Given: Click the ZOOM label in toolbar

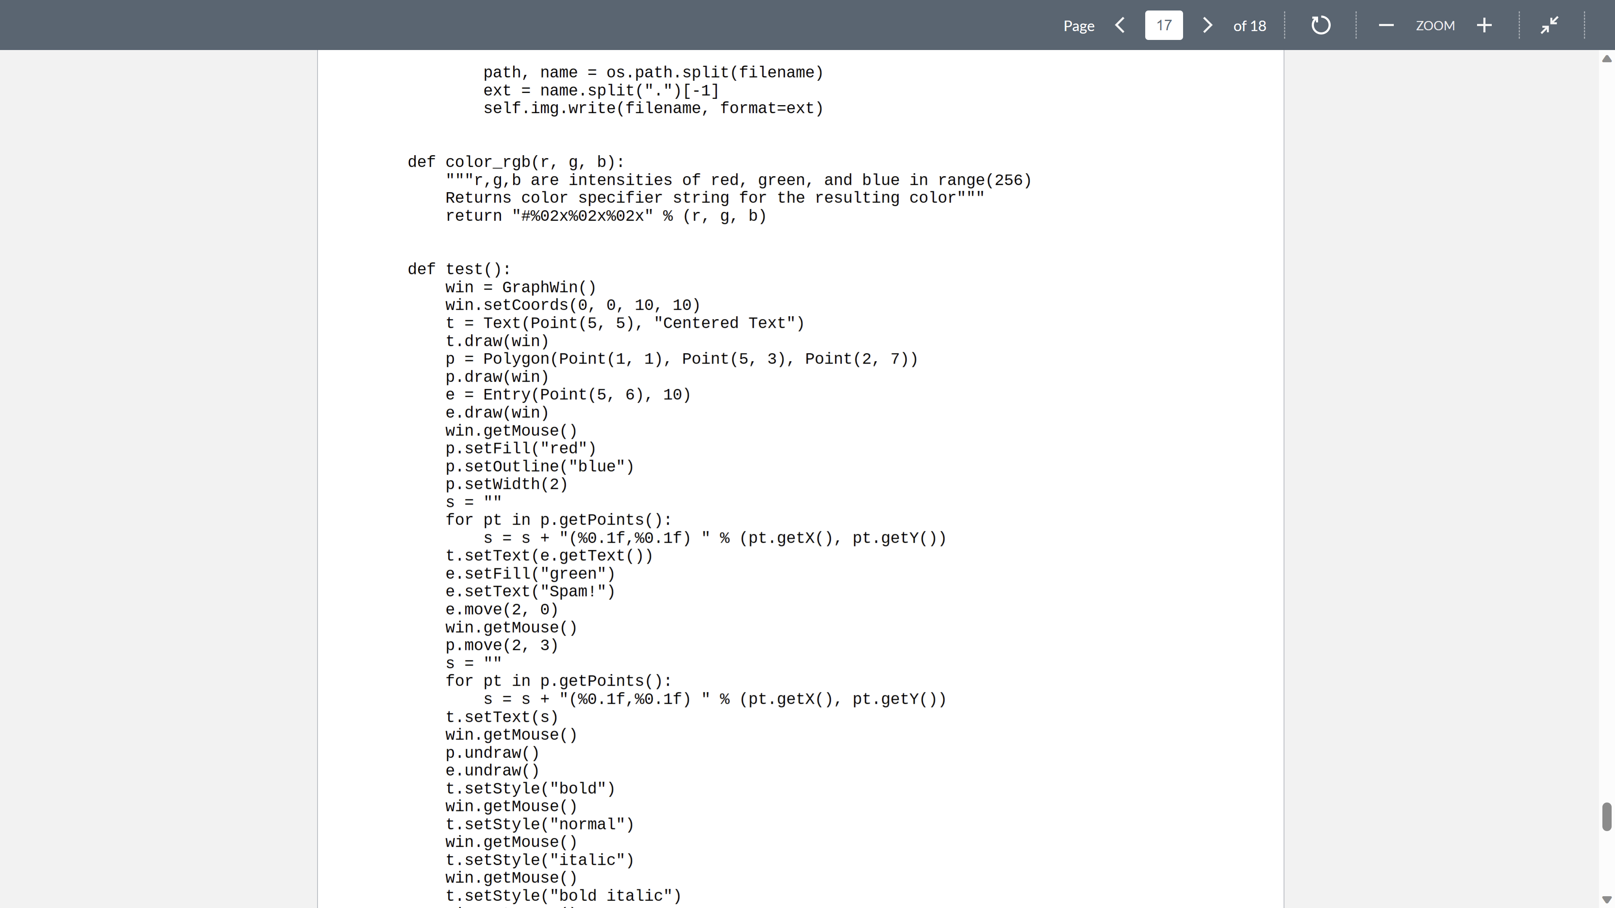Looking at the screenshot, I should coord(1435,26).
